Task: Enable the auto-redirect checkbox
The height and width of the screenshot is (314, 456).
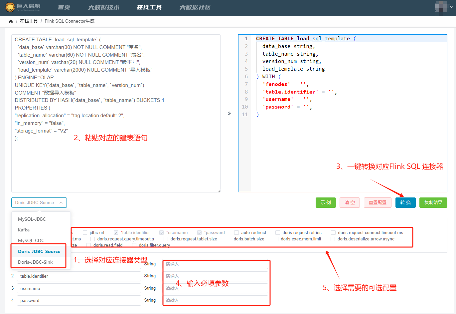Action: (x=236, y=233)
